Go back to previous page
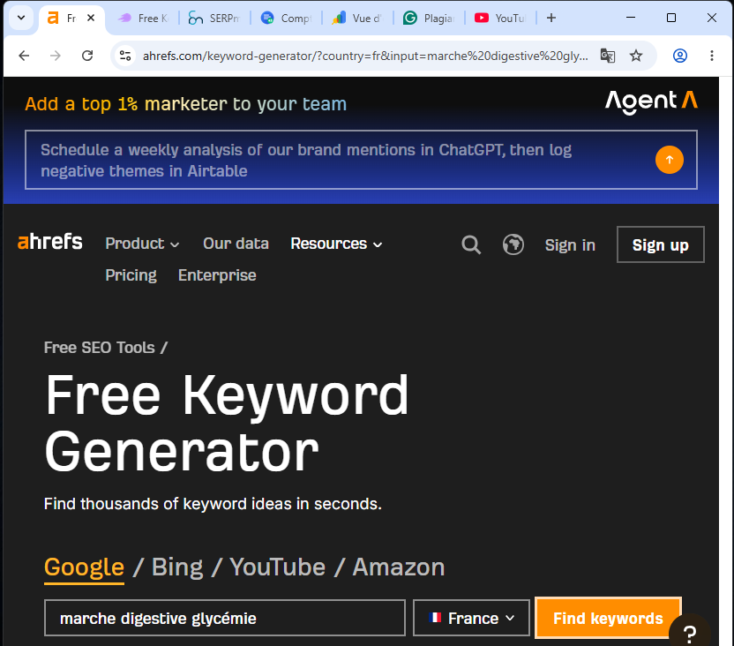The width and height of the screenshot is (734, 646). (24, 56)
